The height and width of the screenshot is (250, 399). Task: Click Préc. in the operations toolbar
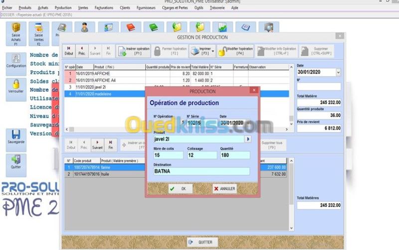click(x=82, y=51)
